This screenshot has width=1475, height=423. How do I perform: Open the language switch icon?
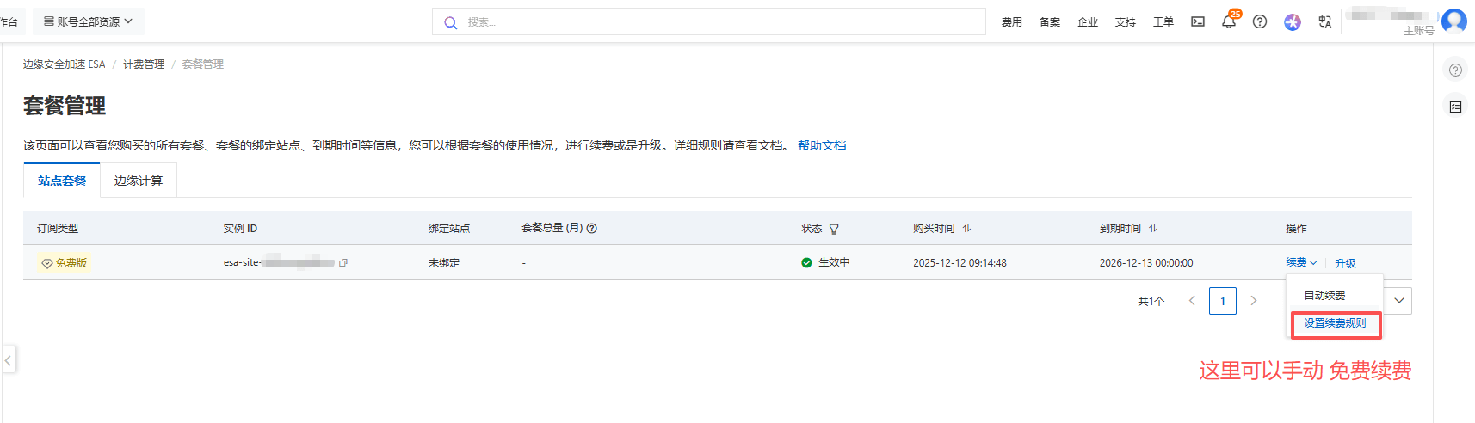[1324, 22]
